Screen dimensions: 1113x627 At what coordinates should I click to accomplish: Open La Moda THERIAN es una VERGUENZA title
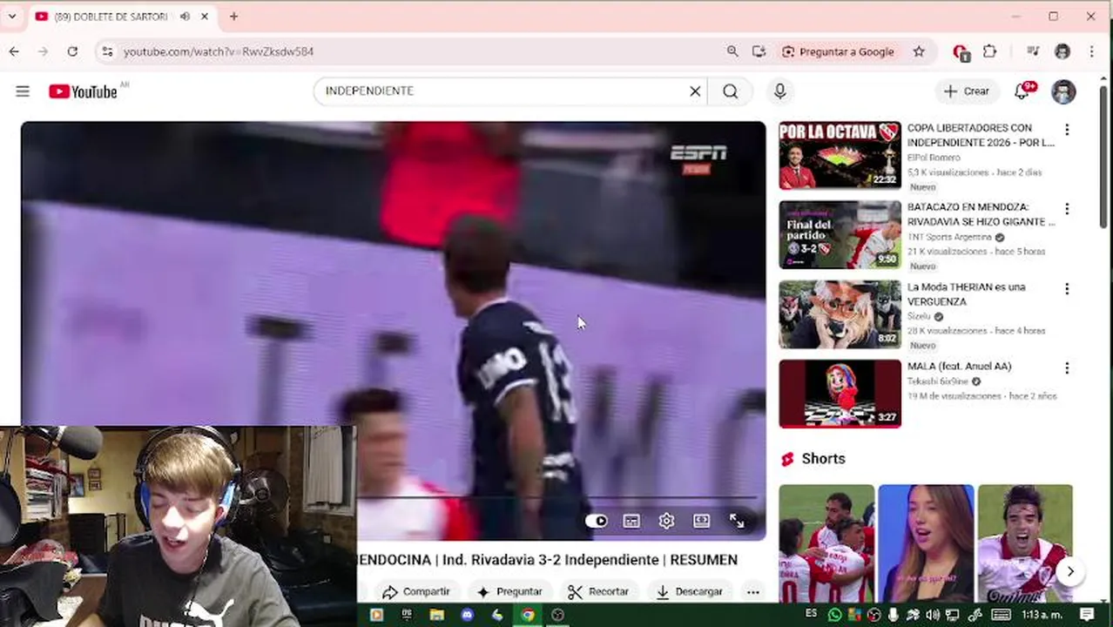point(966,293)
